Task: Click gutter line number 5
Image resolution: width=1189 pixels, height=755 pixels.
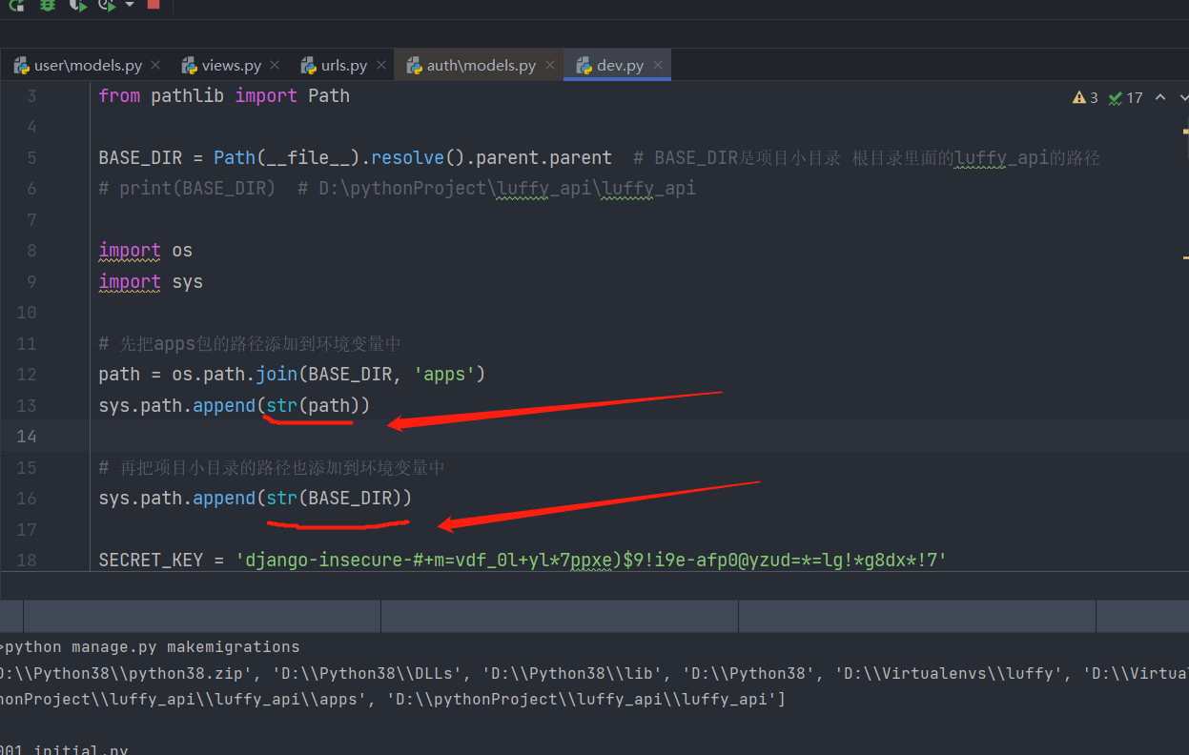Action: [31, 157]
